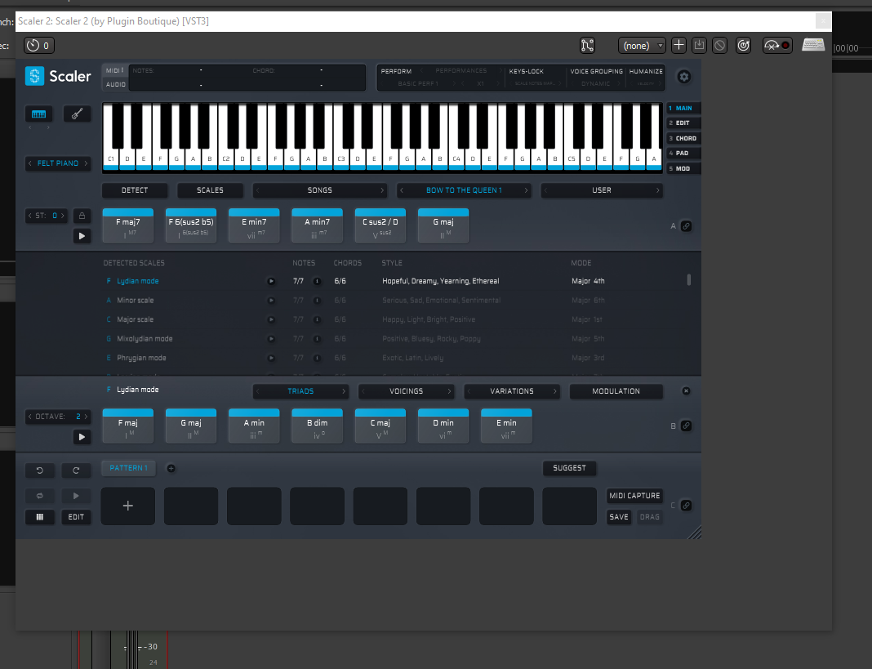Open Scaler settings gear
This screenshot has width=872, height=669.
[x=684, y=77]
